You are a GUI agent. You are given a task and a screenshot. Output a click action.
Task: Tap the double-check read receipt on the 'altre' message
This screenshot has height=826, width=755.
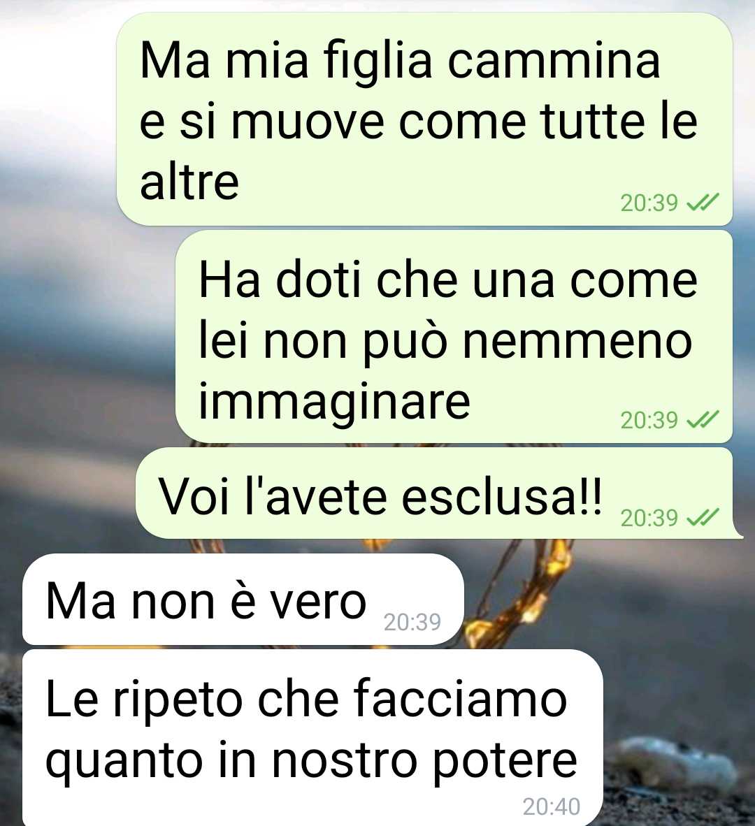703,203
